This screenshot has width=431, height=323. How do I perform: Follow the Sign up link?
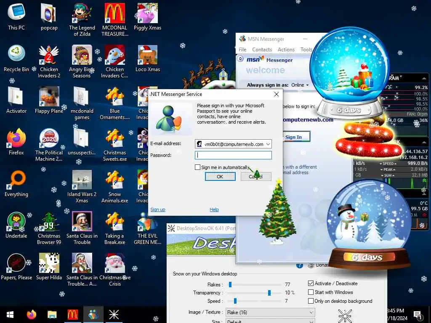coord(158,209)
